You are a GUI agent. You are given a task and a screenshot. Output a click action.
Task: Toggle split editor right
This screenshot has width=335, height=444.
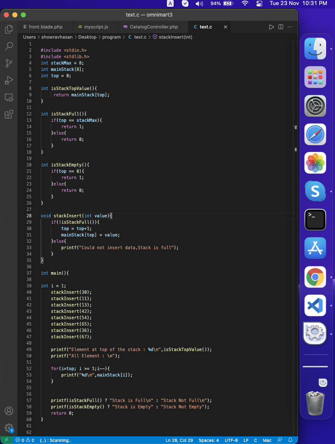pyautogui.click(x=281, y=27)
